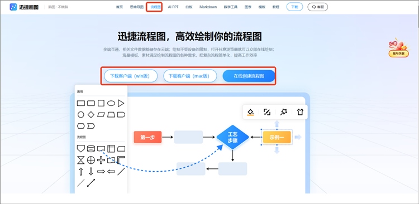Click the 迅捷画图 logo

tap(25, 7)
